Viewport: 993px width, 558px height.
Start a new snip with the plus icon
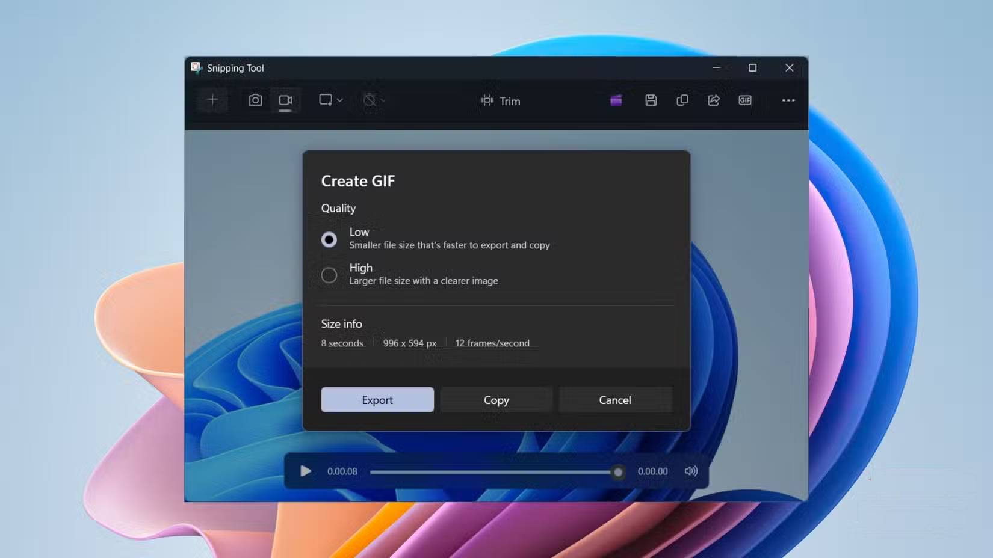tap(212, 99)
